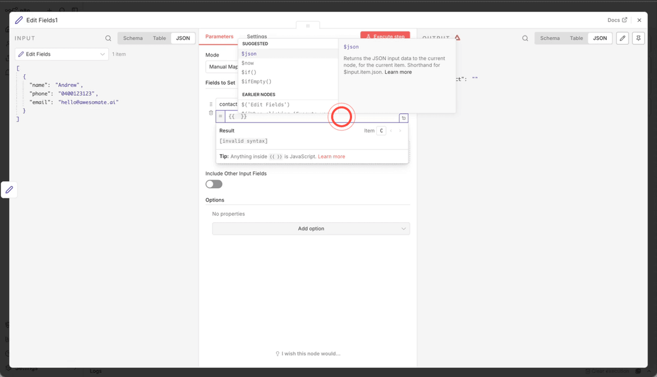Click the "email" hello@awesomate.ai JSON line
The image size is (657, 377).
pyautogui.click(x=74, y=102)
